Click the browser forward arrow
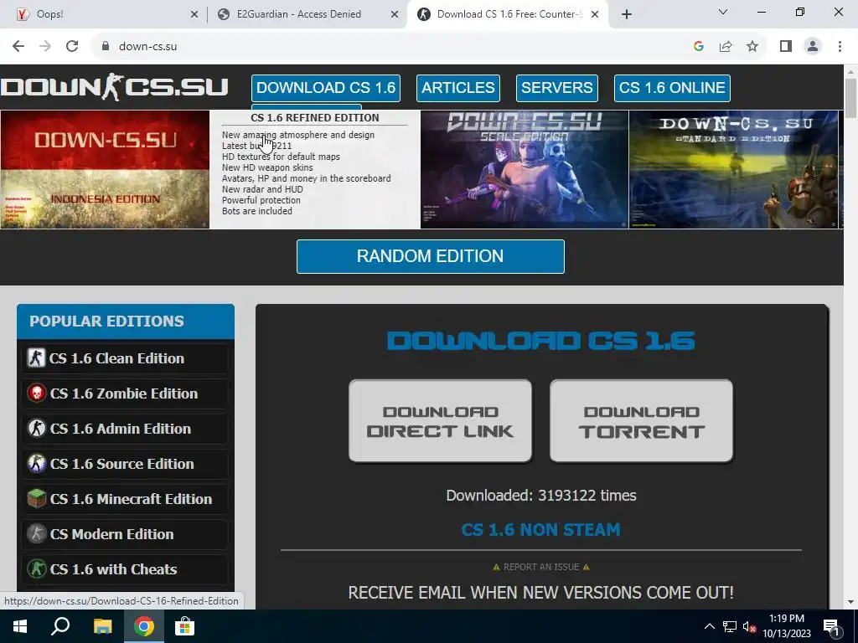Viewport: 858px width, 643px height. coord(45,47)
